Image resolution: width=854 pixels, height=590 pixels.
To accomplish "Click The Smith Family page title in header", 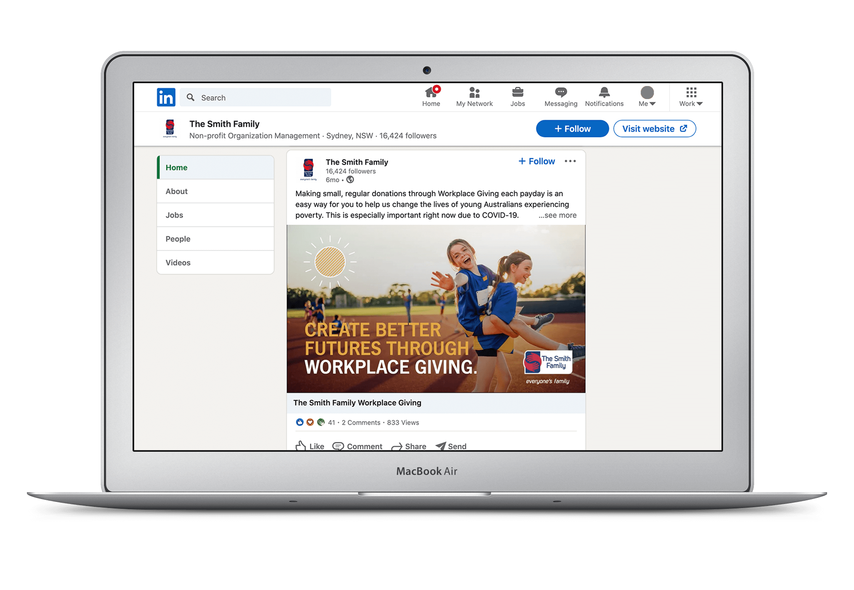I will (224, 124).
